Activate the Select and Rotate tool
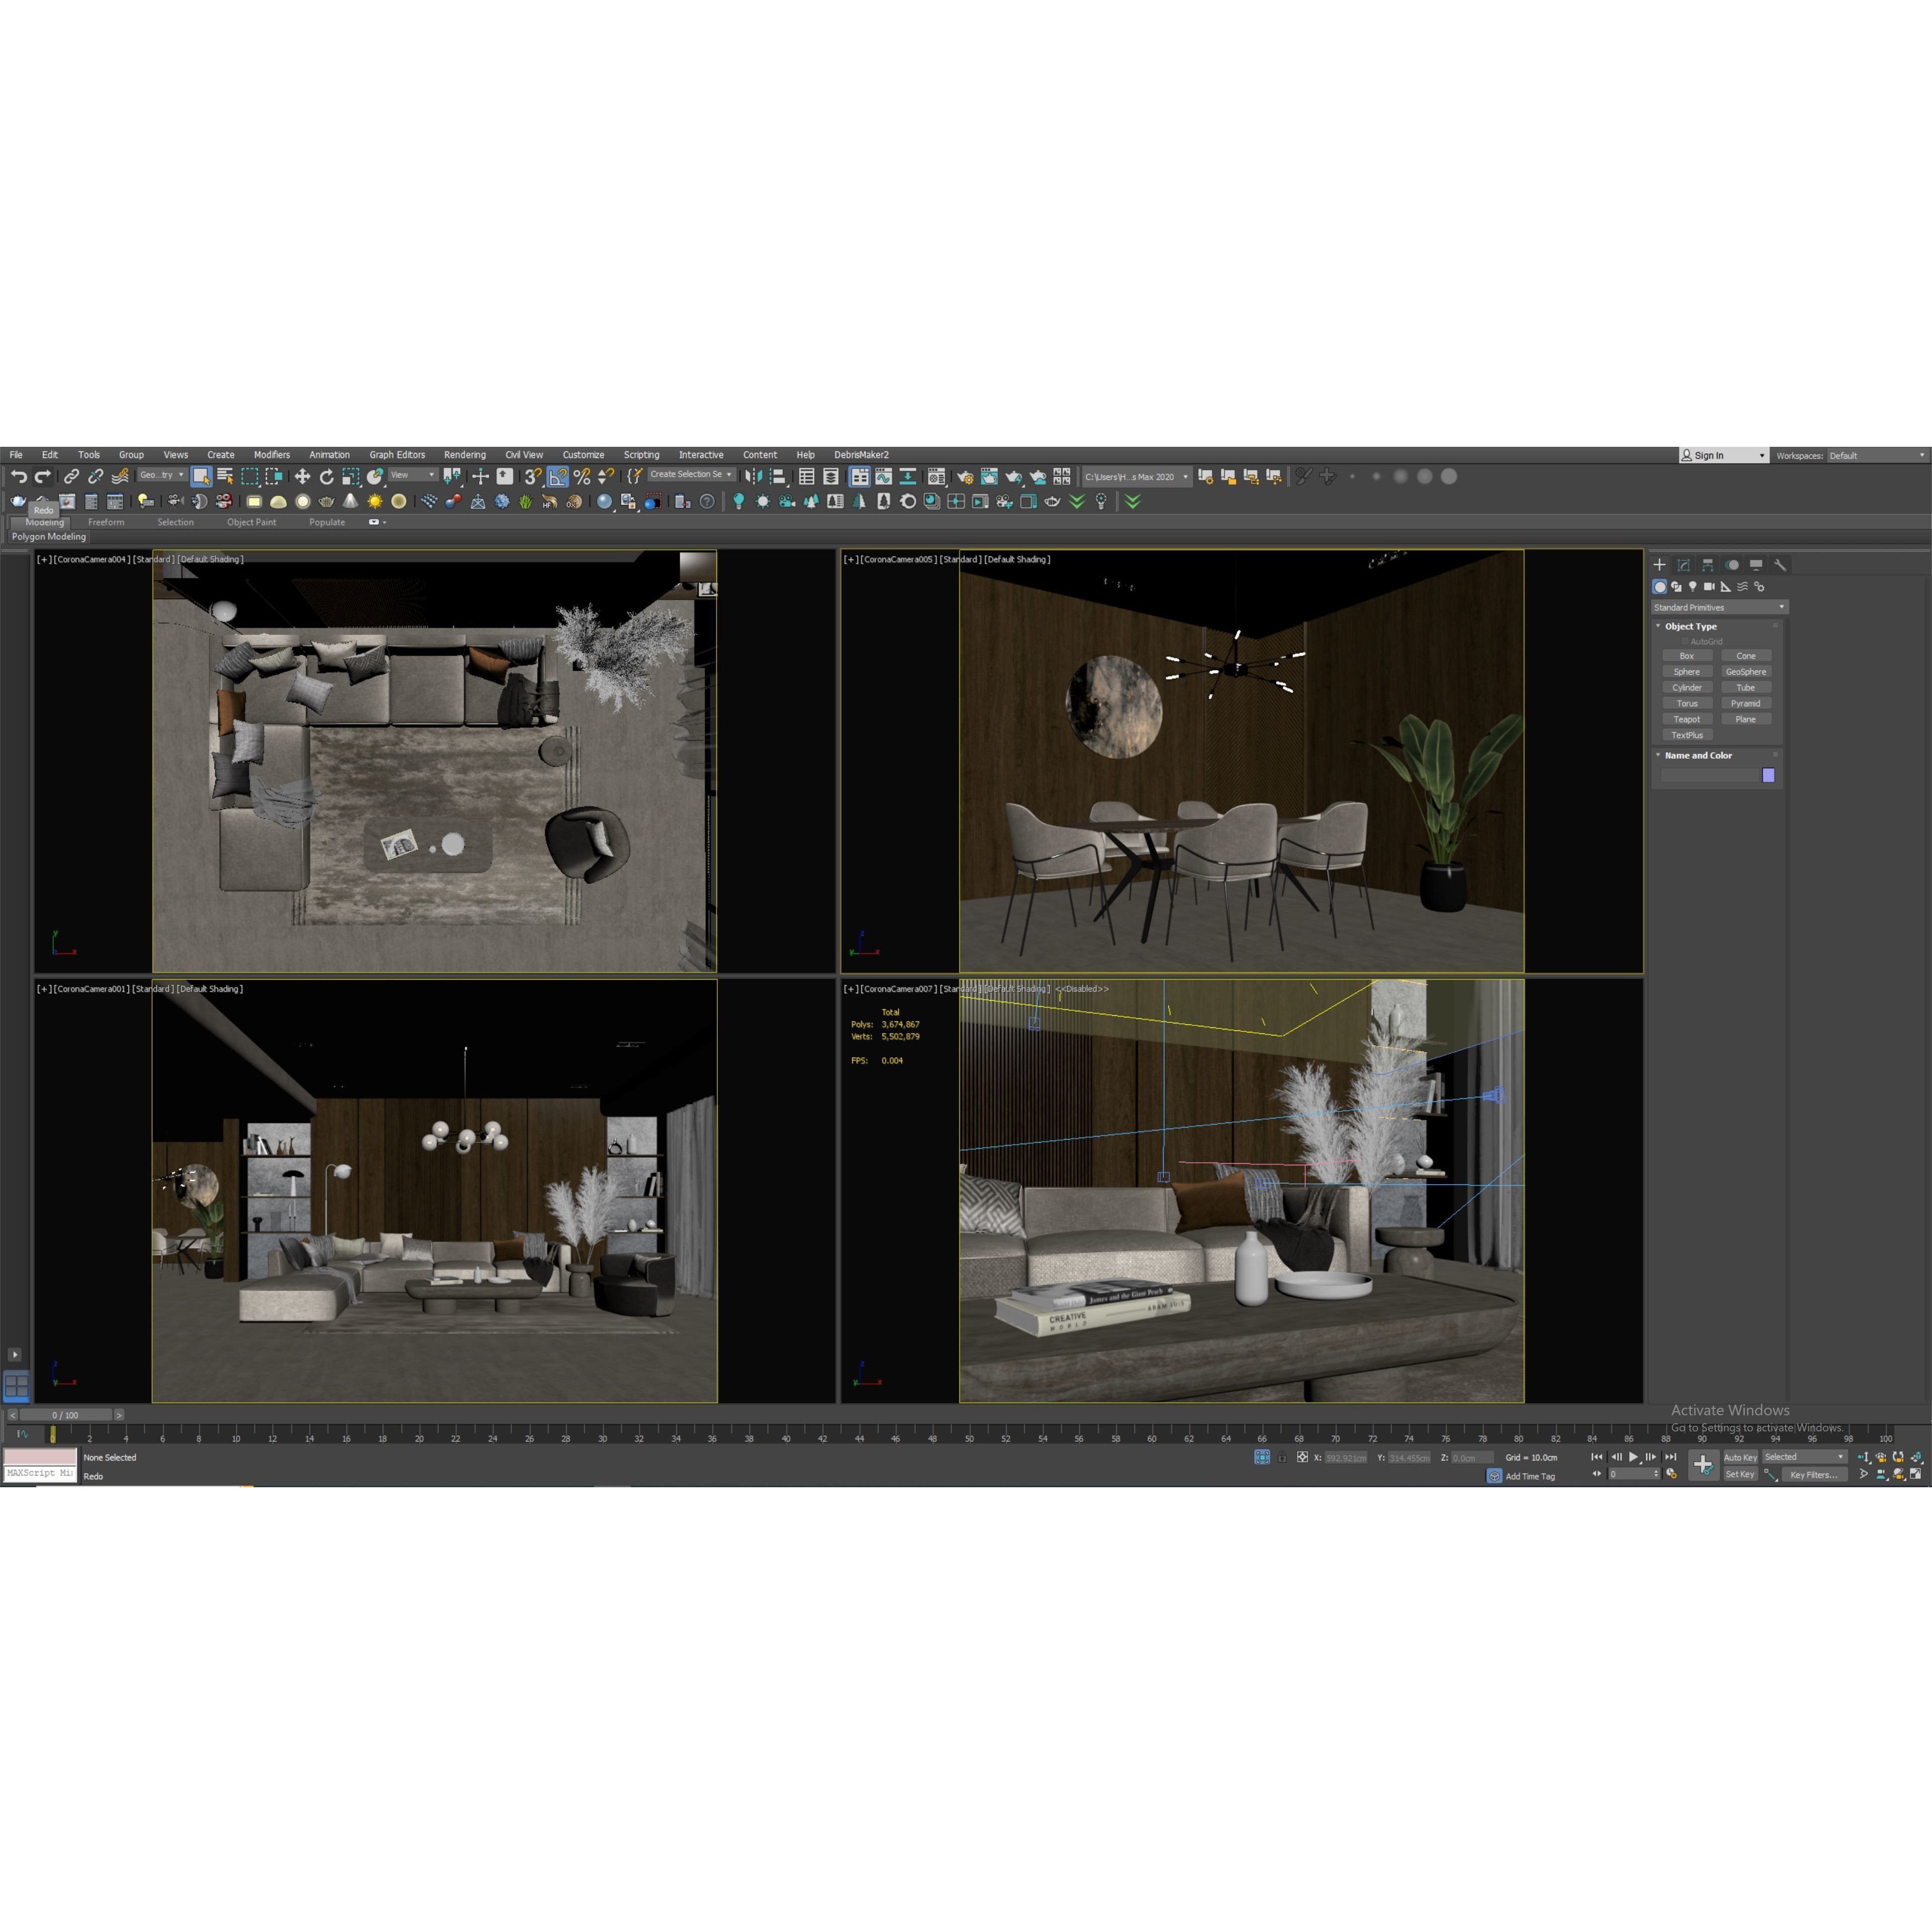Image resolution: width=1932 pixels, height=1932 pixels. pos(328,476)
